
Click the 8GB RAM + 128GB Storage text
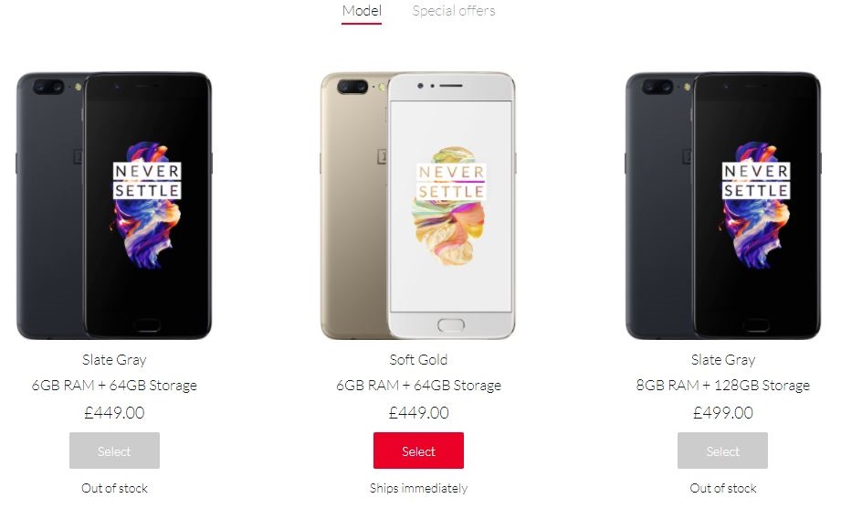click(x=723, y=386)
